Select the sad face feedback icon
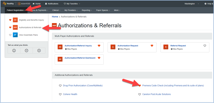The width and height of the screenshot is (214, 103). (x=39, y=50)
